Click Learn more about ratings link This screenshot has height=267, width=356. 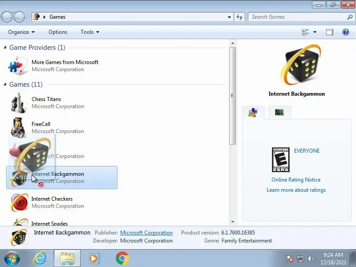click(296, 190)
